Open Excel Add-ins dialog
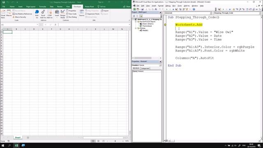The width and height of the screenshot is (263, 148). 43,14
